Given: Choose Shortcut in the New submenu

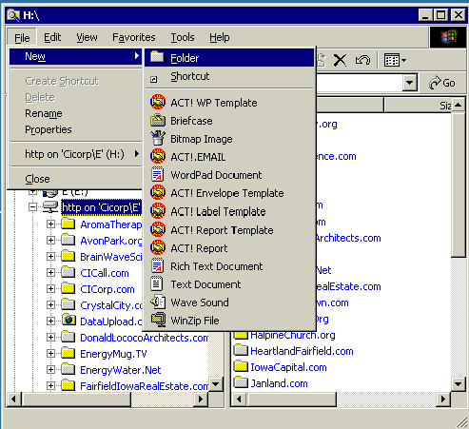Looking at the screenshot, I should coord(229,76).
